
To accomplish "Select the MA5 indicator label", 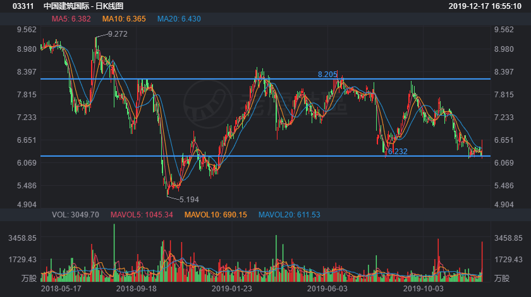I will pos(71,19).
